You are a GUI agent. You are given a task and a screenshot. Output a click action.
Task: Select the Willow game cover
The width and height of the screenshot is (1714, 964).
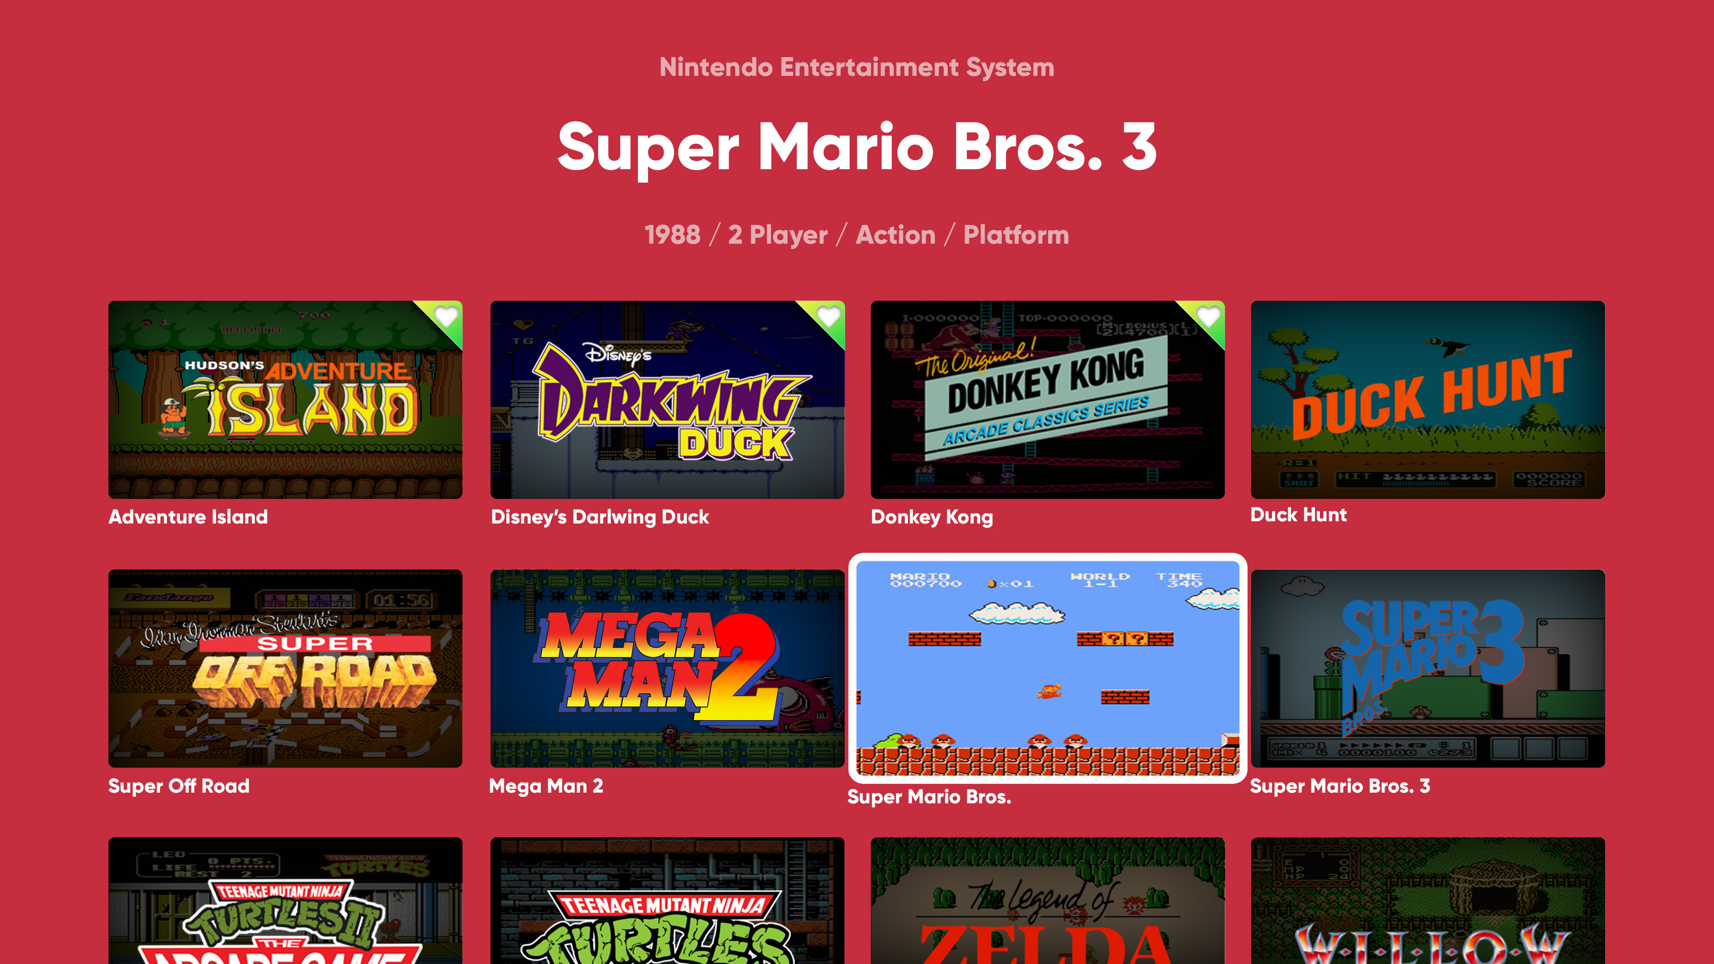click(1428, 901)
